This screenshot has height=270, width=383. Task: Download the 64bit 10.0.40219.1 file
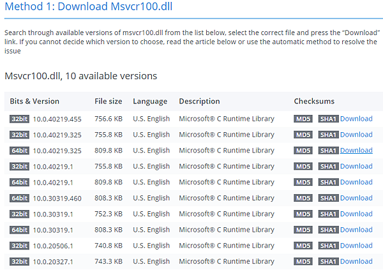[x=356, y=182]
